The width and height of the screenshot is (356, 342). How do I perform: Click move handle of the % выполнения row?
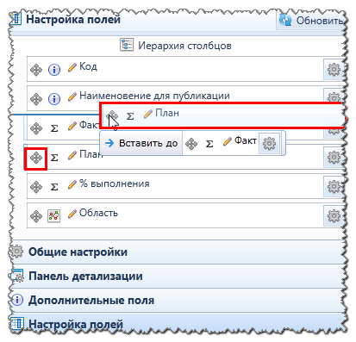(36, 187)
